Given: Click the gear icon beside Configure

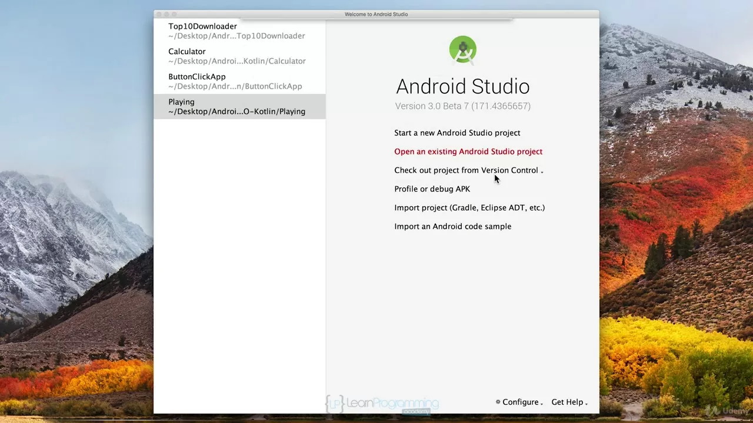Looking at the screenshot, I should click(x=498, y=402).
